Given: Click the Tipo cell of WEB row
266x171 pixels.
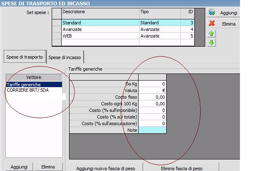Looking at the screenshot, I should [160, 36].
